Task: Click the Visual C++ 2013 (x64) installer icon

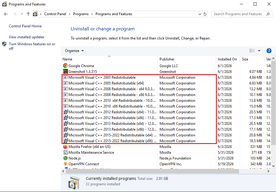Action: [66, 124]
